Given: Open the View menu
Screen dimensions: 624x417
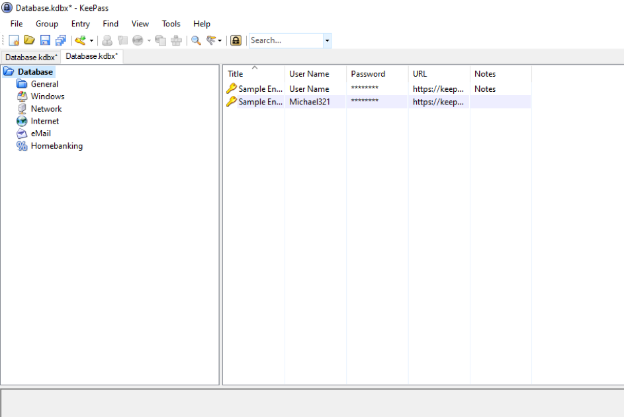Looking at the screenshot, I should [140, 24].
